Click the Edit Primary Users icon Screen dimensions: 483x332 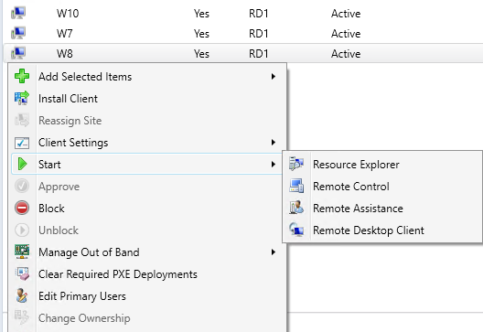point(22,296)
